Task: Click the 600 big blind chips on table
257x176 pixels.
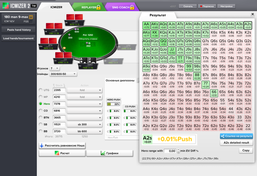Action: pyautogui.click(x=77, y=30)
